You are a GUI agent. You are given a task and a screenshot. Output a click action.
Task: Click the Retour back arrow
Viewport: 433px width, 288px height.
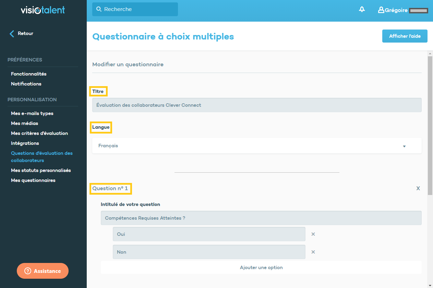pyautogui.click(x=12, y=34)
